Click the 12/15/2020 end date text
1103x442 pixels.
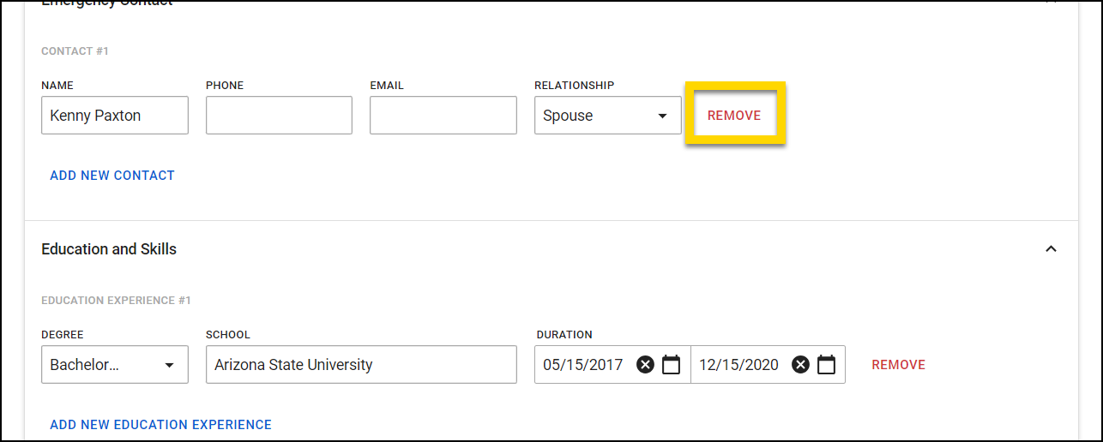[738, 365]
